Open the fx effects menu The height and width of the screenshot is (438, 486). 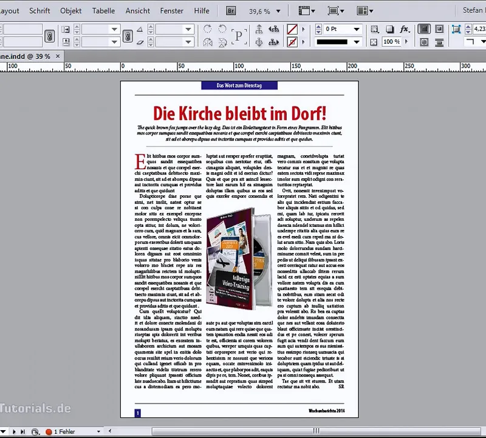pyautogui.click(x=405, y=29)
